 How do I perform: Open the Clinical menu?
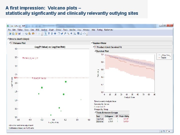pos(58,30)
